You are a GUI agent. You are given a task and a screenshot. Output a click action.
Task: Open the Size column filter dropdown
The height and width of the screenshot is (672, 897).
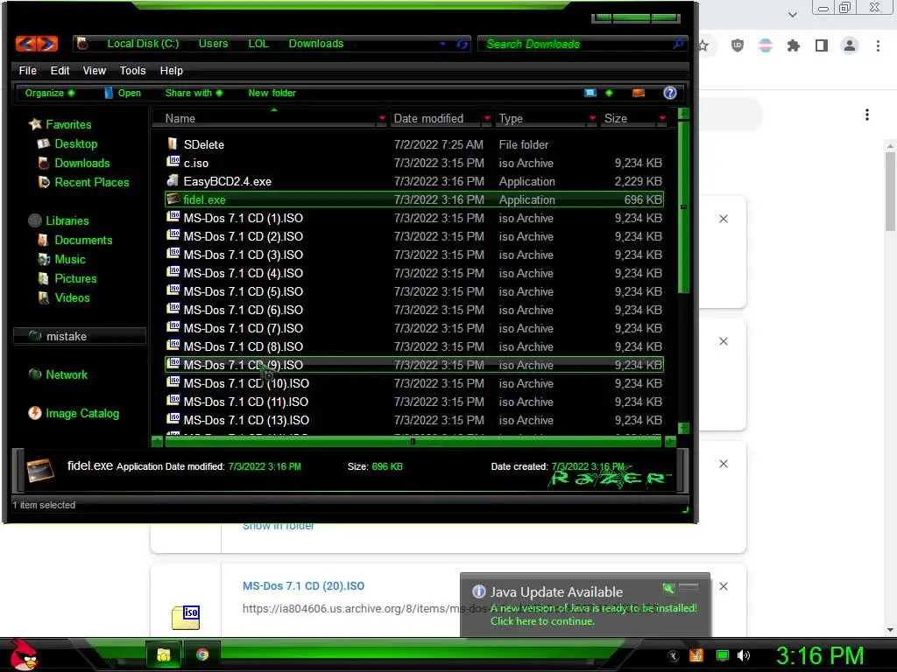pyautogui.click(x=662, y=118)
